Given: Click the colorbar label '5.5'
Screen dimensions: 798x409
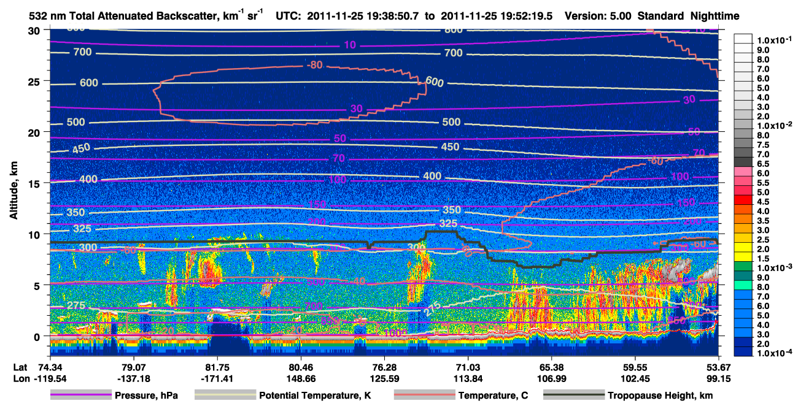Looking at the screenshot, I should [764, 183].
